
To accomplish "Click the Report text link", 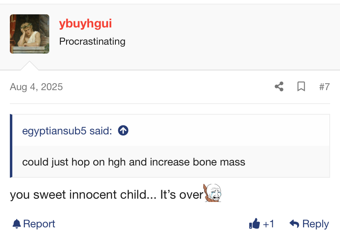I will pos(39,224).
